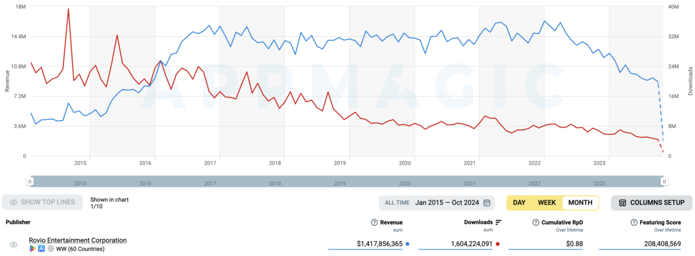695x256 pixels.
Task: Click the Revenue help question mark icon
Action: (374, 222)
